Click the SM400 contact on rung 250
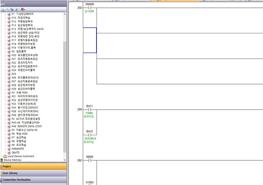 (89, 8)
